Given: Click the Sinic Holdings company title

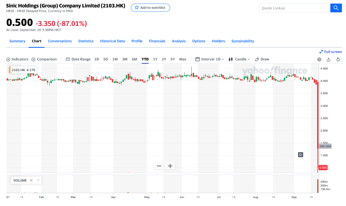Looking at the screenshot, I should [x=66, y=6].
